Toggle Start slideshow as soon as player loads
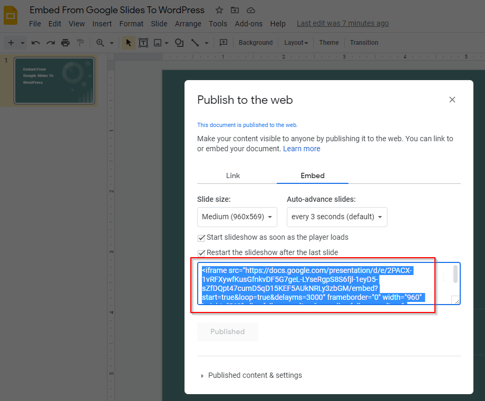Screen dimensions: 485x401 tap(201, 238)
